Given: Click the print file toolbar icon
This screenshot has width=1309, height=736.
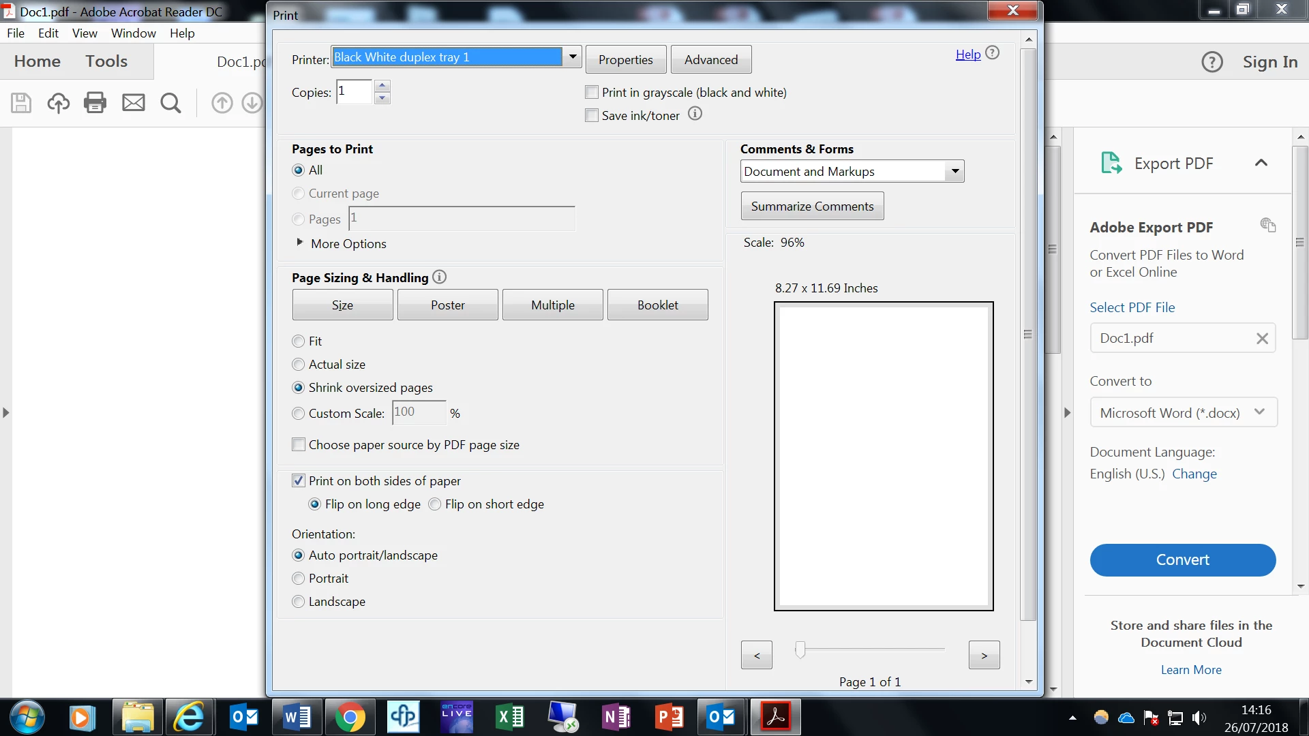Looking at the screenshot, I should pos(95,103).
